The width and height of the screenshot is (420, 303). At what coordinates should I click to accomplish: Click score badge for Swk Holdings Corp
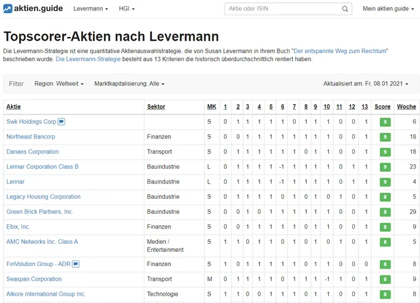(x=385, y=122)
